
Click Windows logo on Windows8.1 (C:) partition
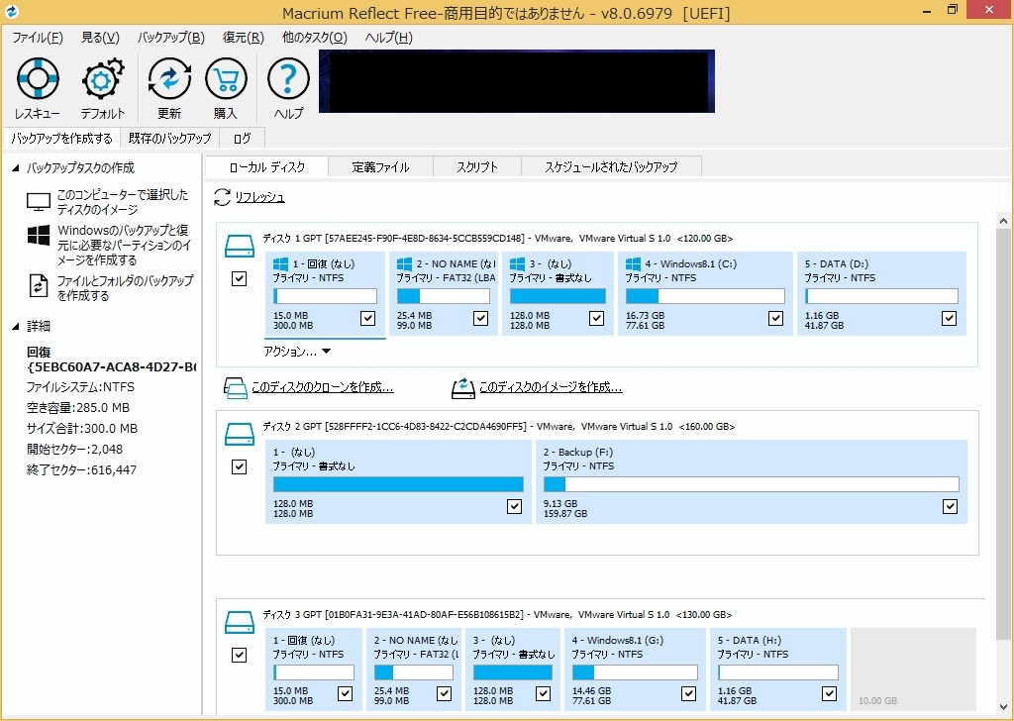(x=633, y=263)
